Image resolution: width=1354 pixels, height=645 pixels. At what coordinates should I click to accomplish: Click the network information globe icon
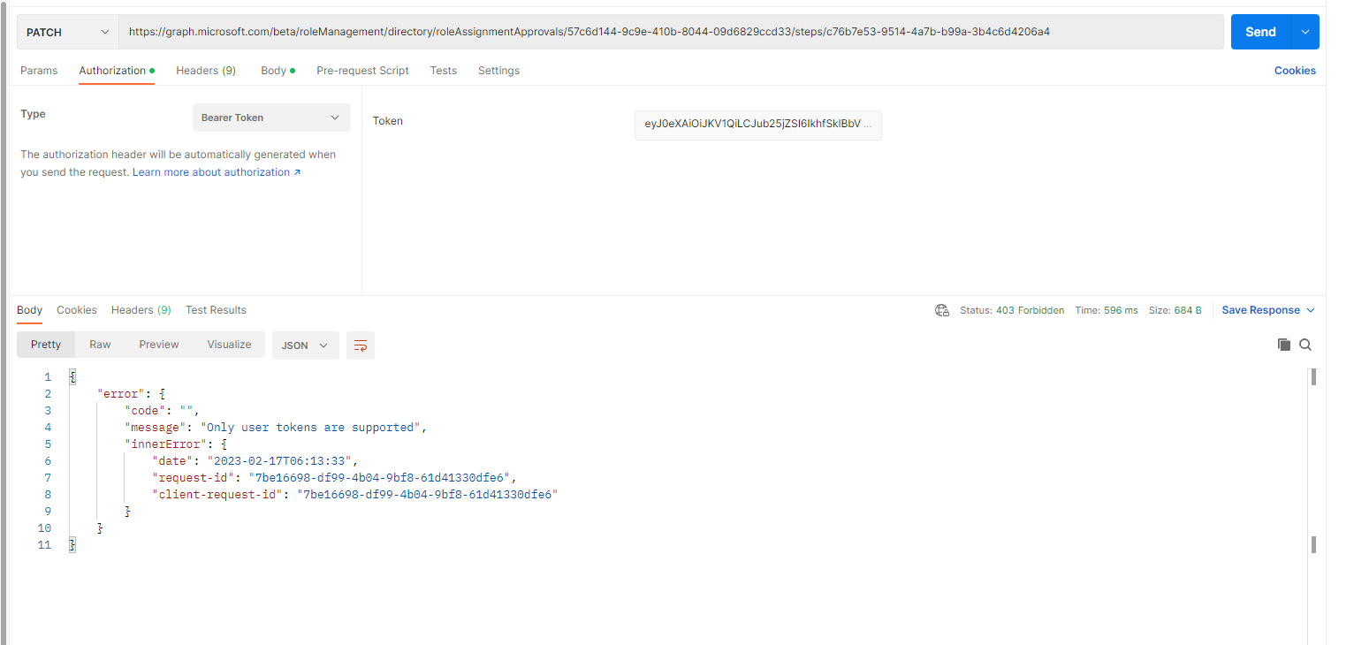pyautogui.click(x=942, y=310)
